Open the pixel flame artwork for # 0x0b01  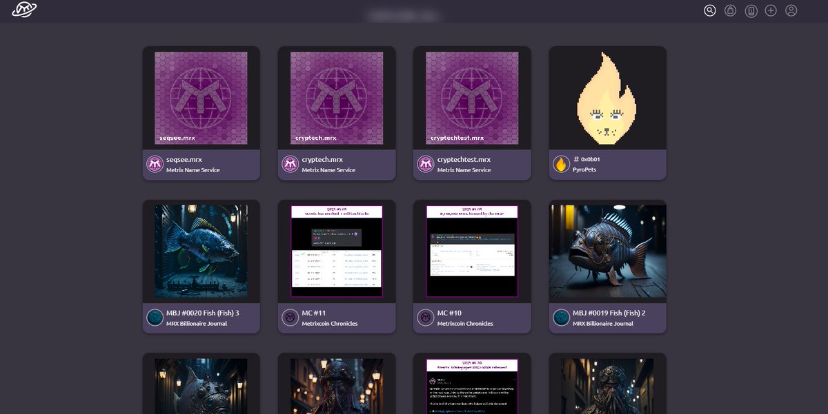click(x=607, y=96)
